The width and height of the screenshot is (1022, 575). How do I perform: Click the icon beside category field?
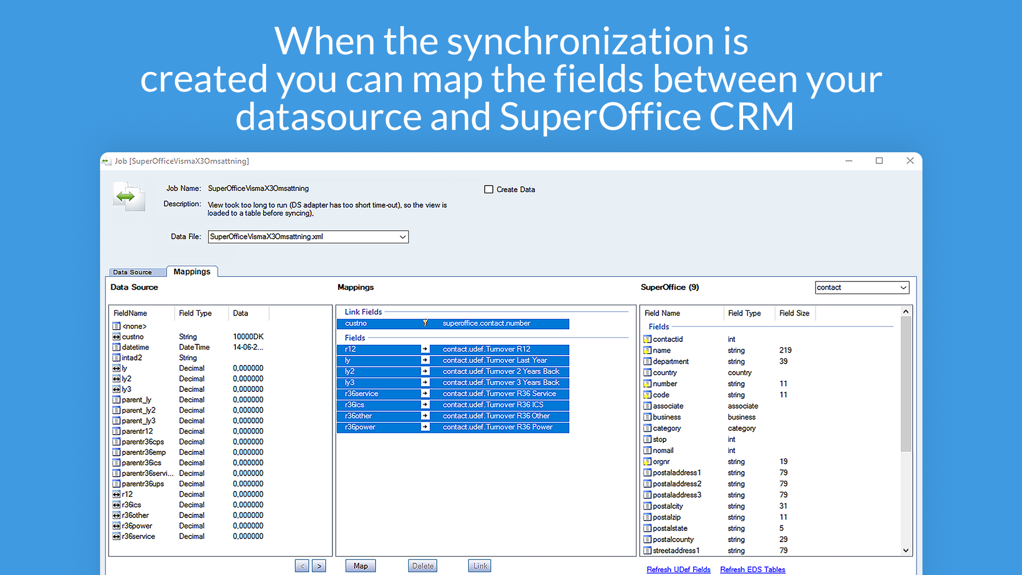[x=647, y=428]
